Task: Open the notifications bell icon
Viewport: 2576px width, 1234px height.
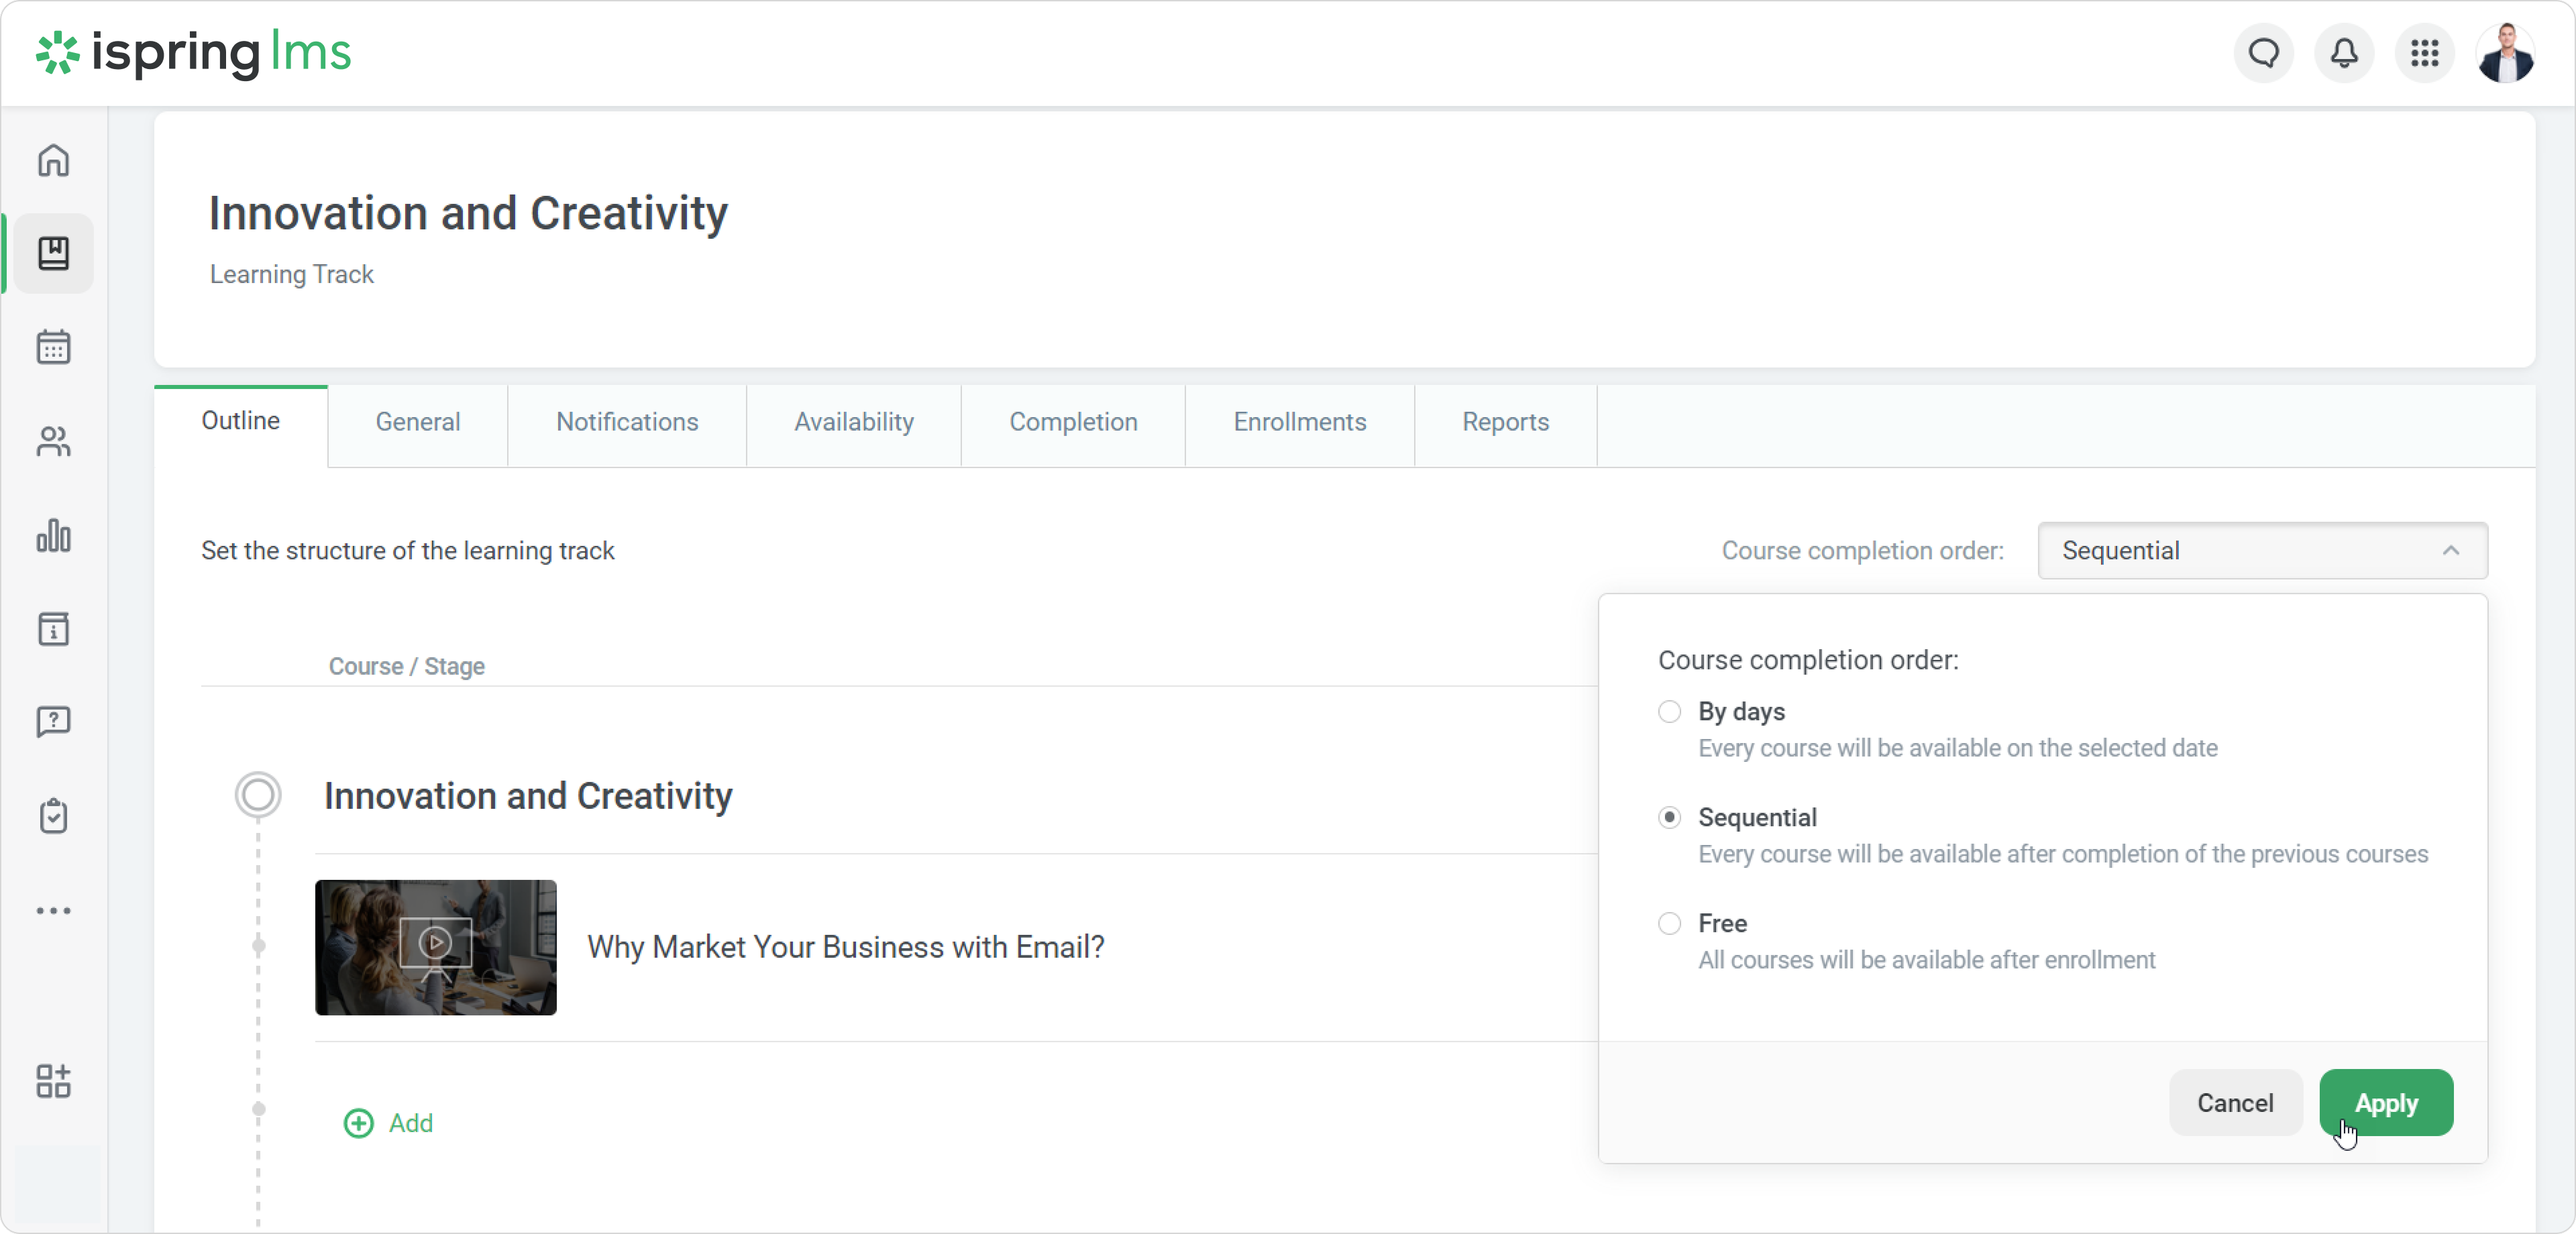Action: (2344, 53)
